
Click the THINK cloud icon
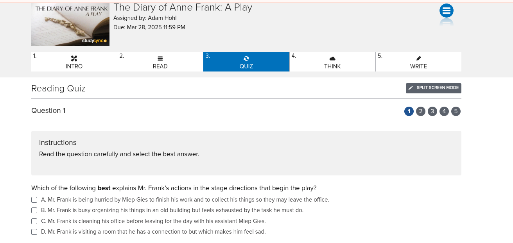pos(332,59)
